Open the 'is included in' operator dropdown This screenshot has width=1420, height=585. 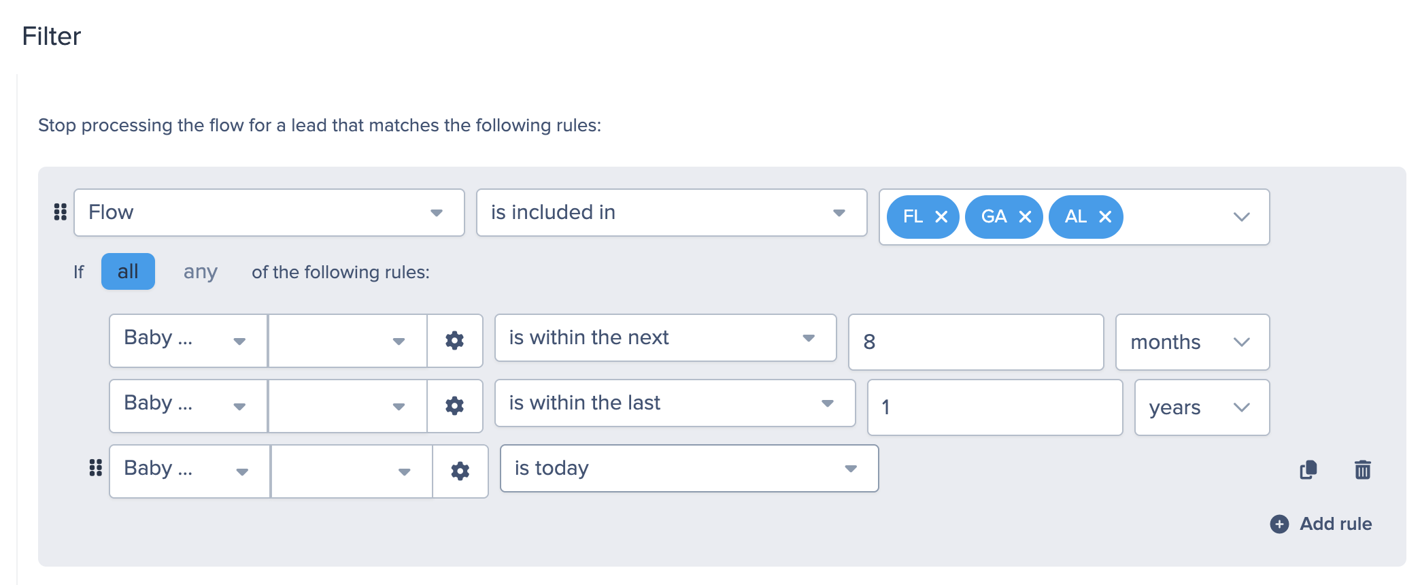point(672,212)
